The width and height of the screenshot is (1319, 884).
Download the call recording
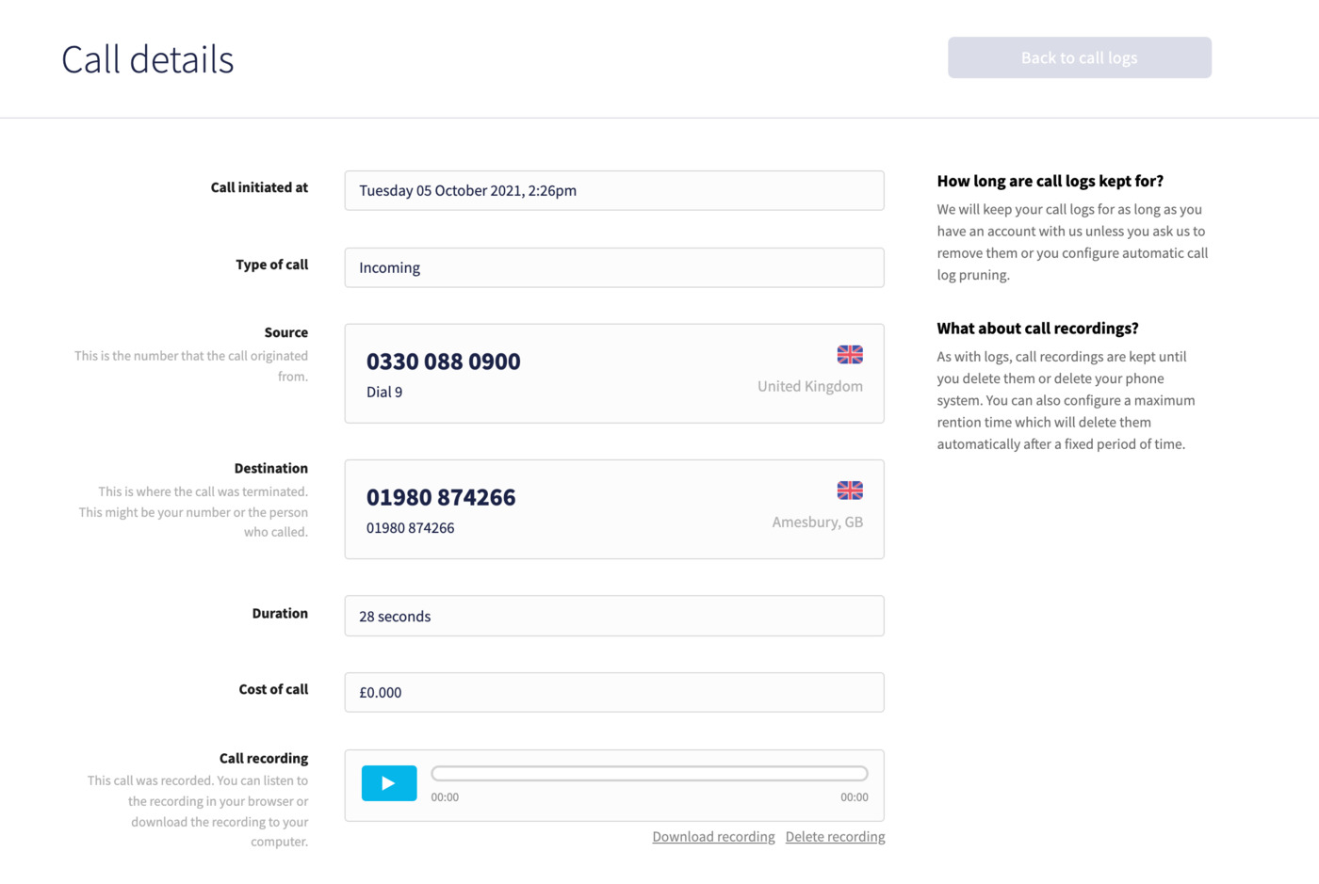(x=713, y=836)
